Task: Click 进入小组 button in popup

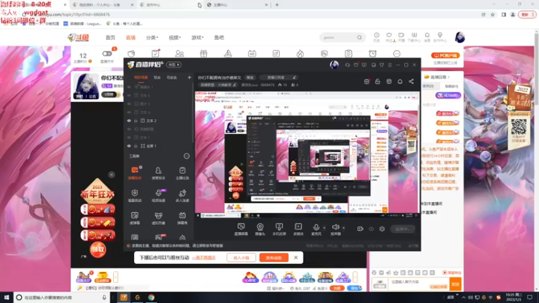Action: click(x=241, y=258)
